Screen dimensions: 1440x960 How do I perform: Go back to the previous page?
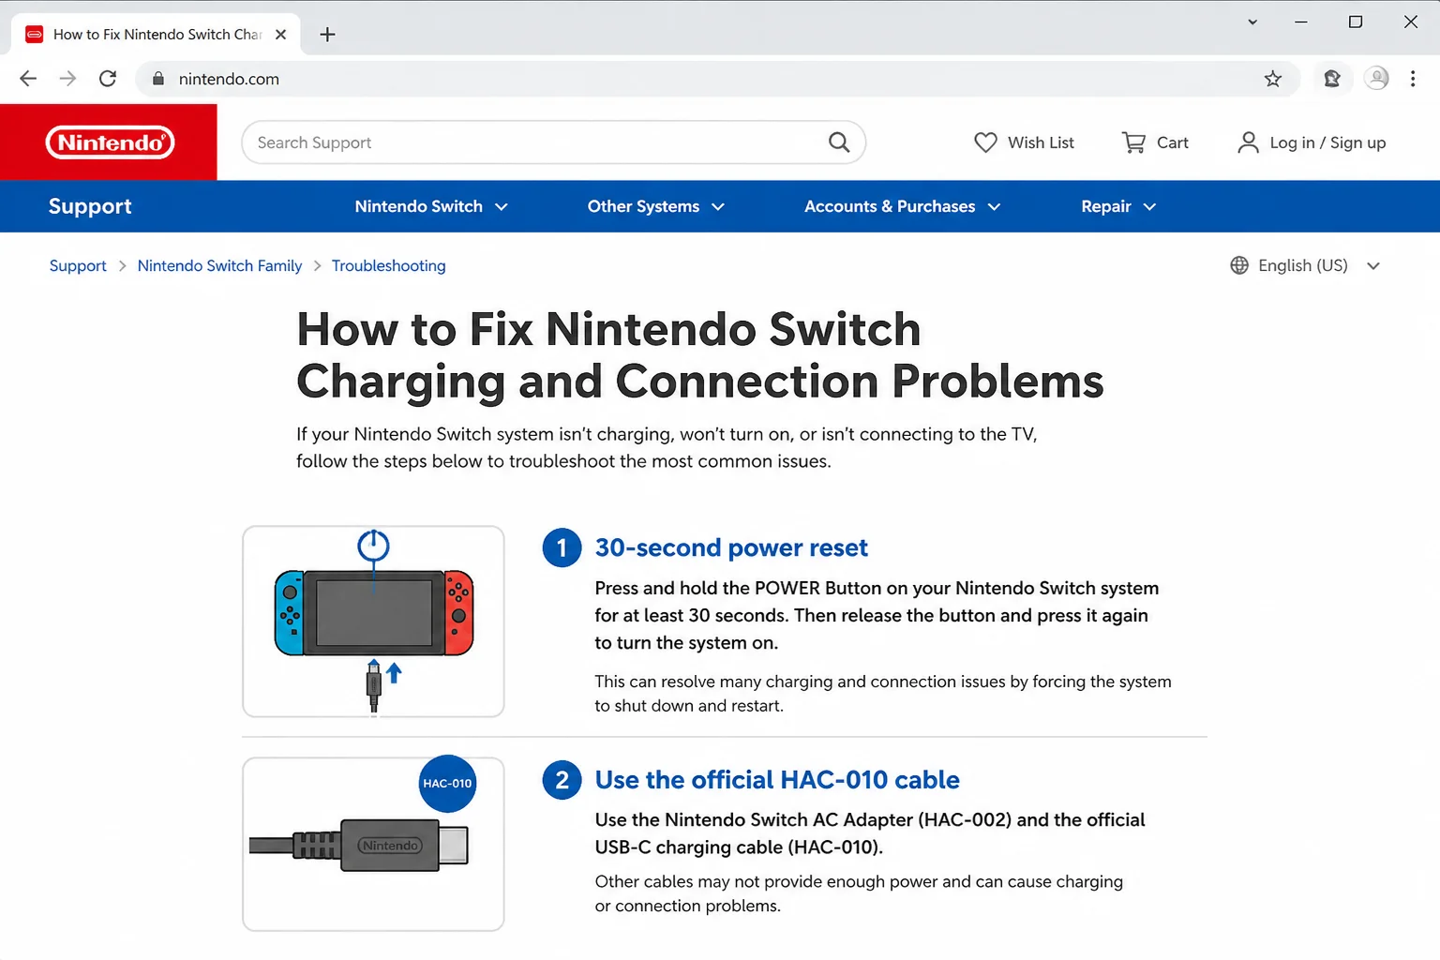[x=28, y=79]
